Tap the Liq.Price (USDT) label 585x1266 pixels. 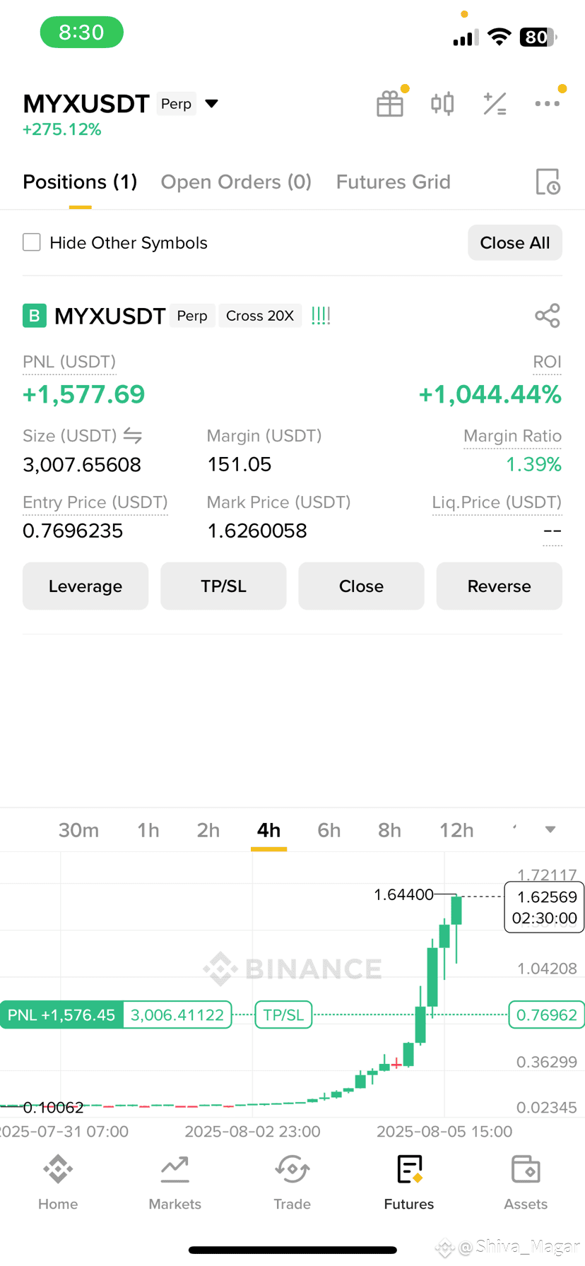(x=497, y=502)
